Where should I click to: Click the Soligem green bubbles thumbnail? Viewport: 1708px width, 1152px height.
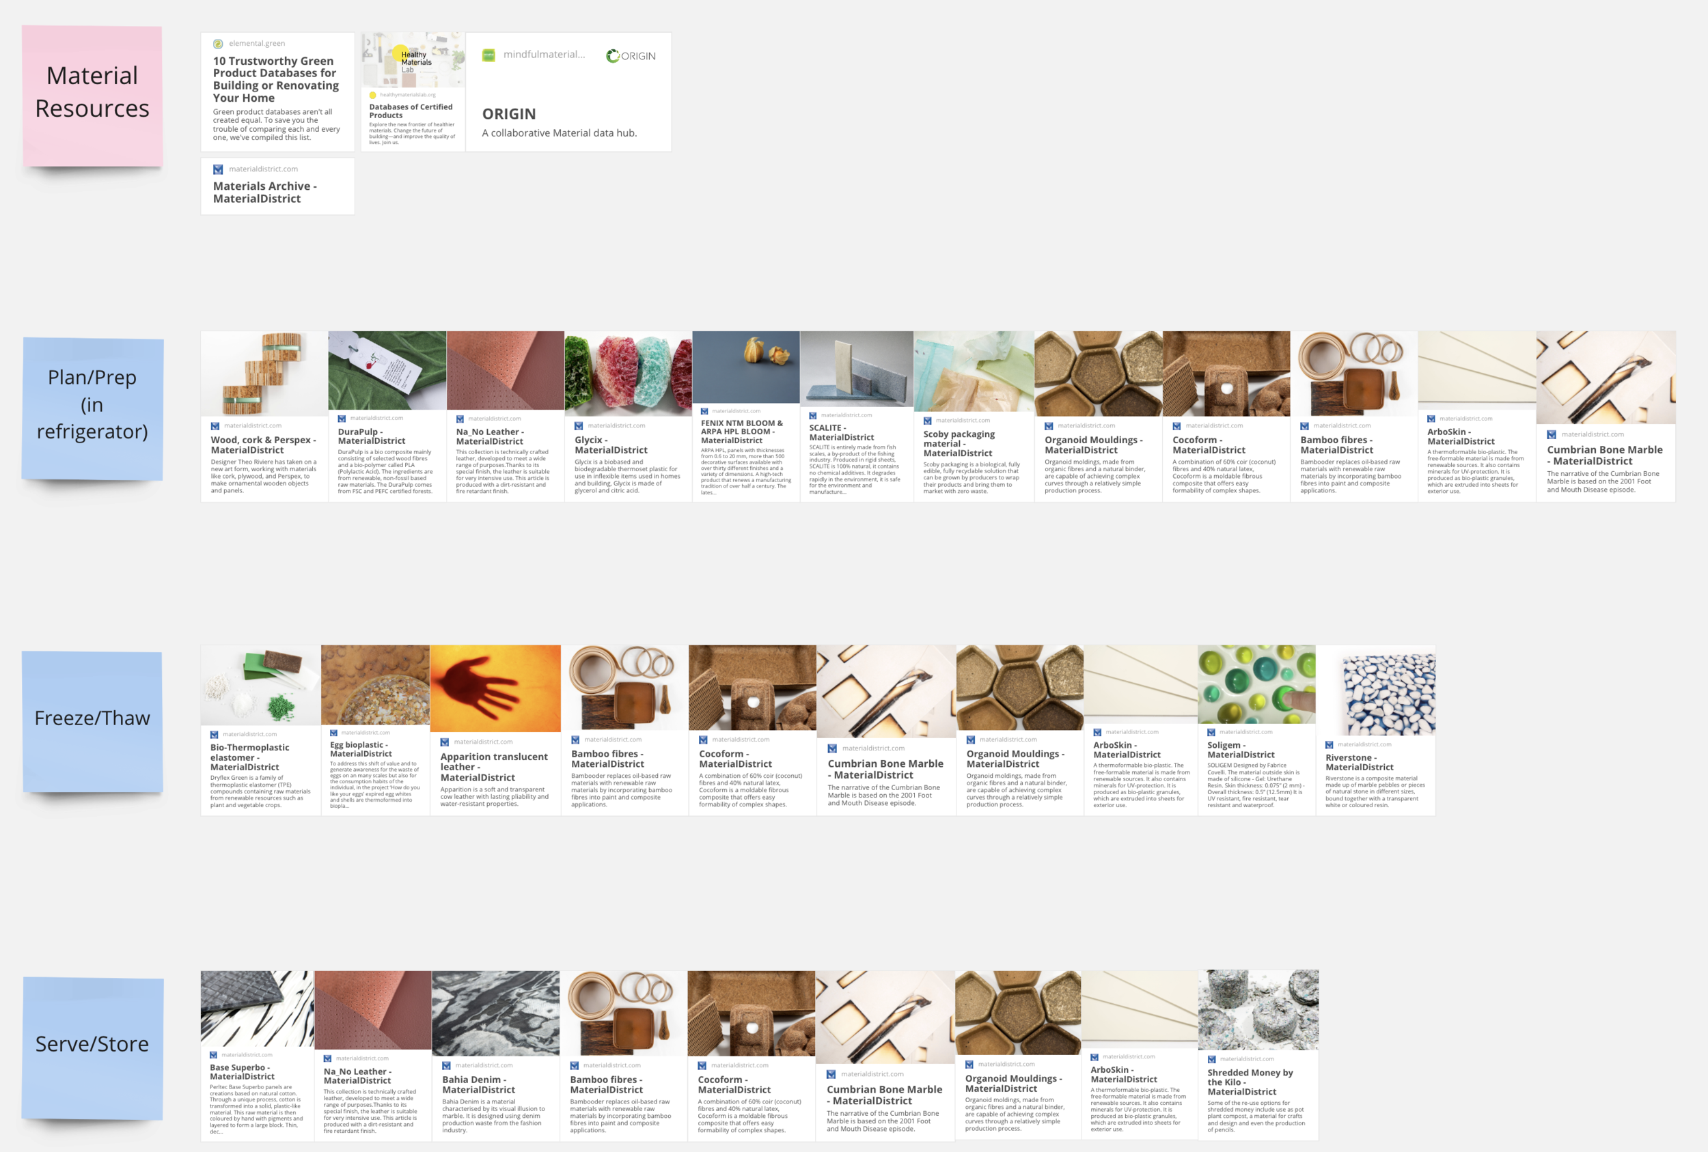(x=1256, y=685)
